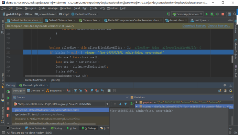The width and height of the screenshot is (238, 135).
Task: Select previous frame with up arrow
Action: coord(115,104)
